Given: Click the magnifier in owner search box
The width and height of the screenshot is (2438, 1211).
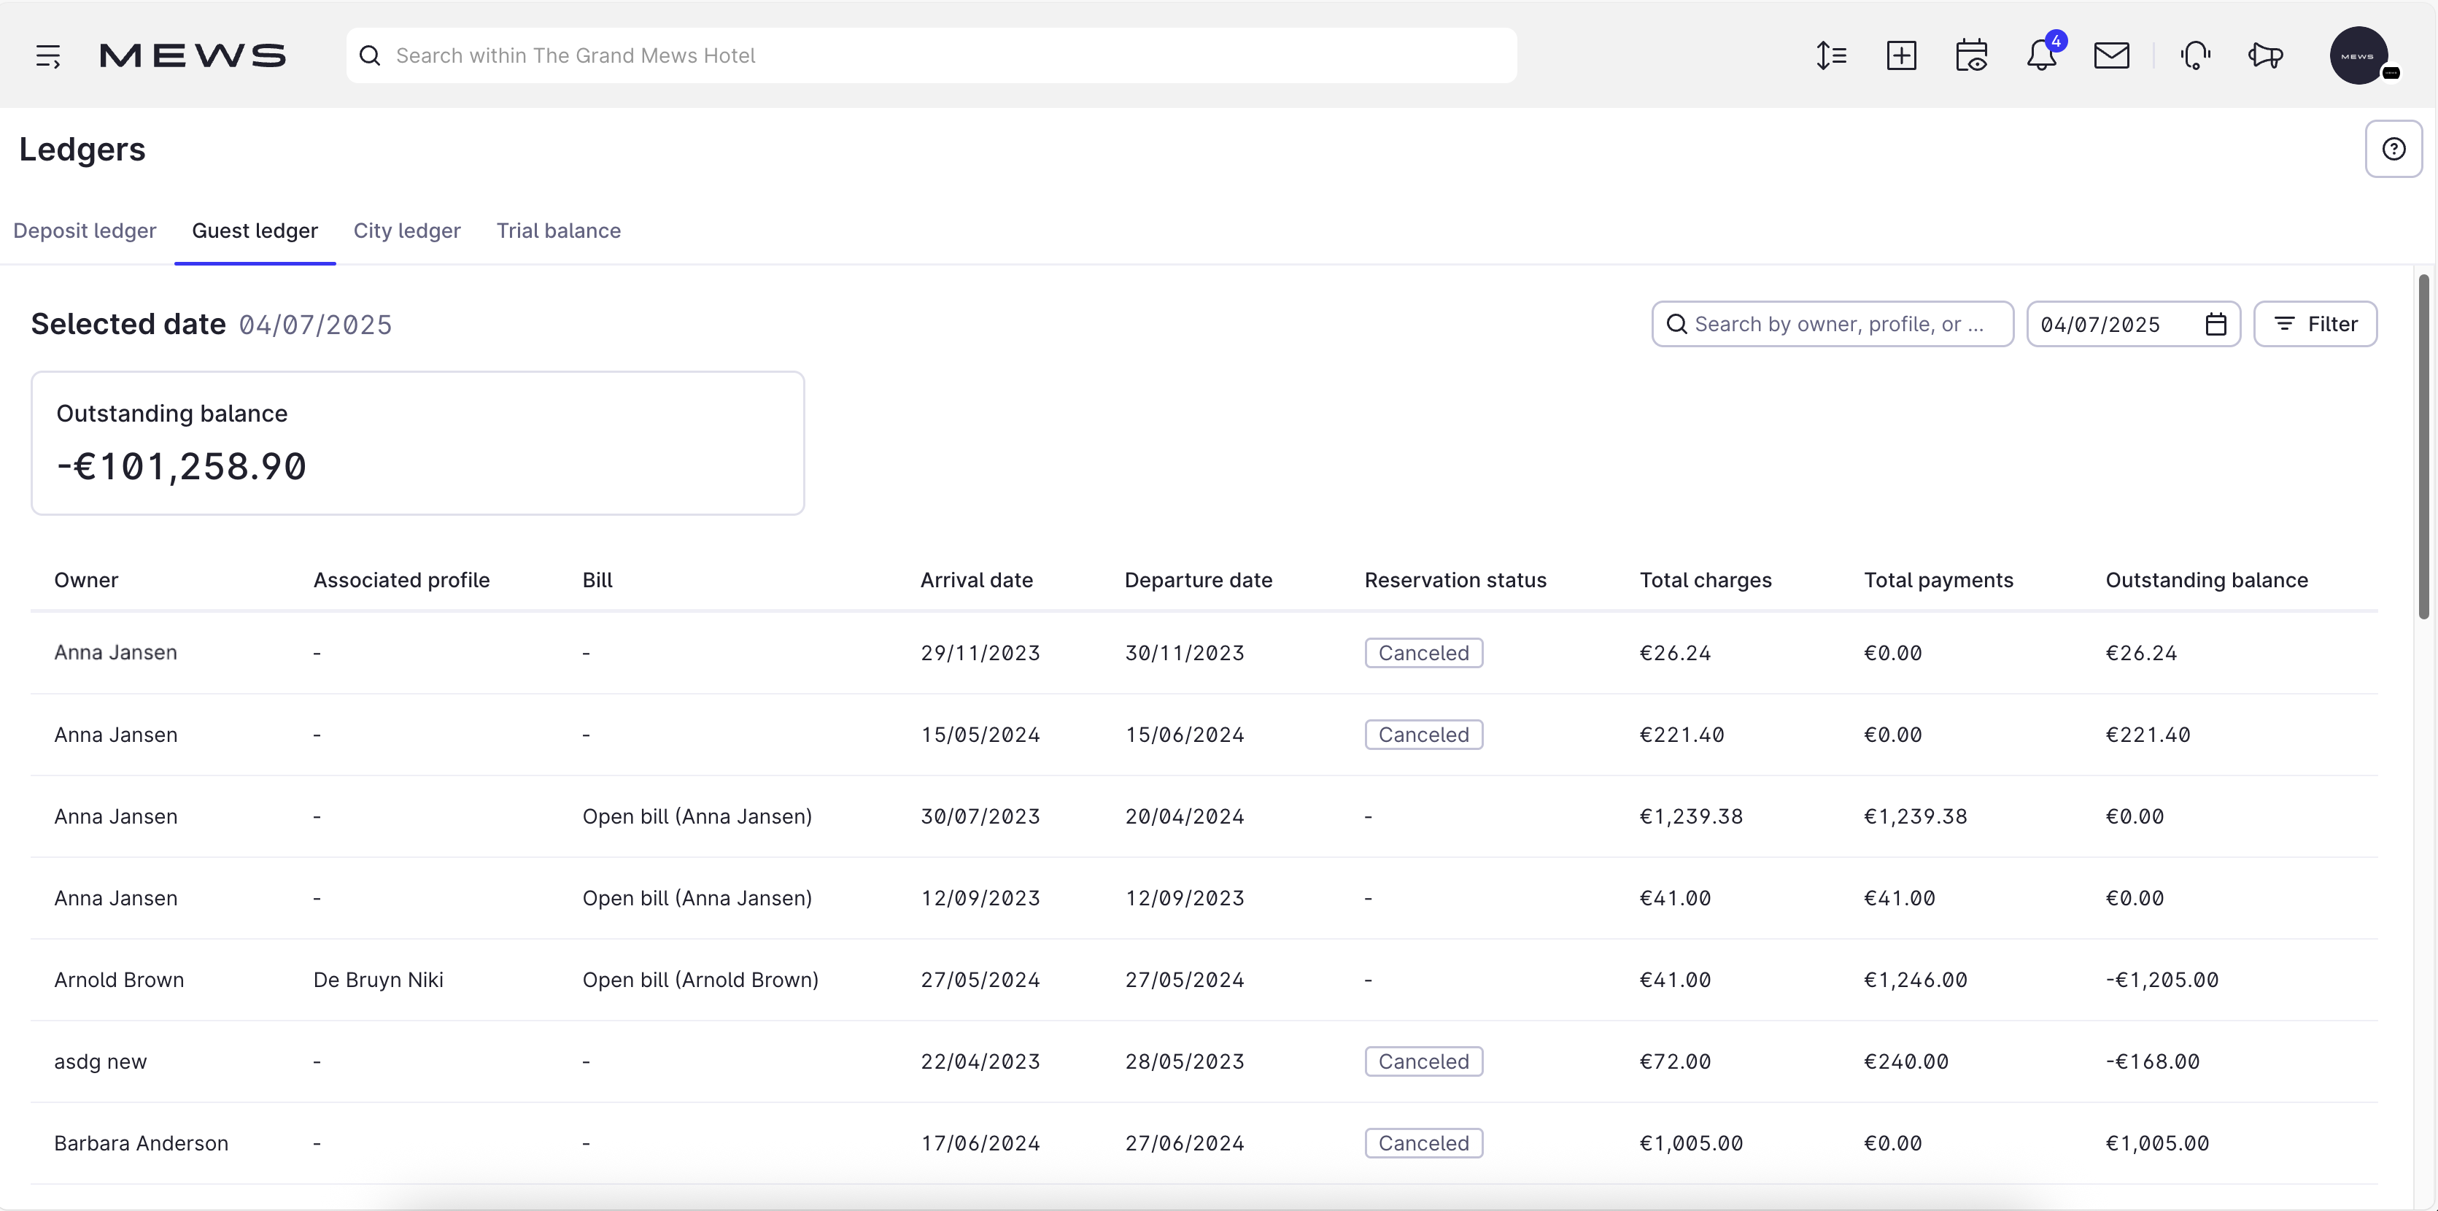Looking at the screenshot, I should [1676, 325].
